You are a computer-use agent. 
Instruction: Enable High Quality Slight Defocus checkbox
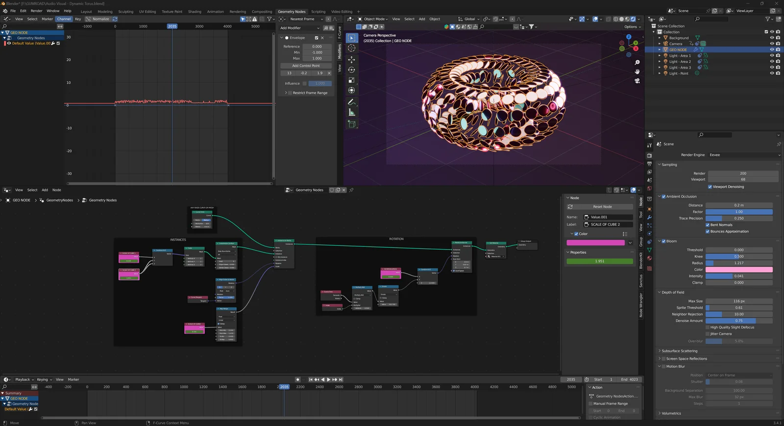pyautogui.click(x=708, y=327)
